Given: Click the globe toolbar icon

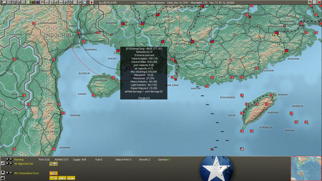Looking at the screenshot, I should (66, 3).
